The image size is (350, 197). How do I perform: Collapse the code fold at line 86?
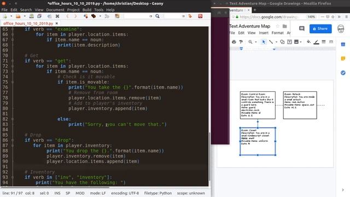pyautogui.click(x=13, y=140)
